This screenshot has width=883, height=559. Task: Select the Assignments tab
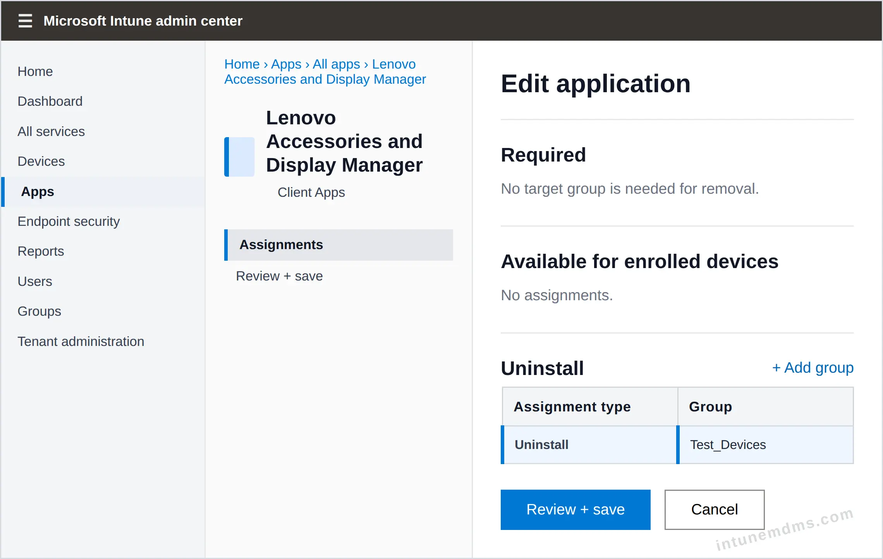click(x=338, y=245)
